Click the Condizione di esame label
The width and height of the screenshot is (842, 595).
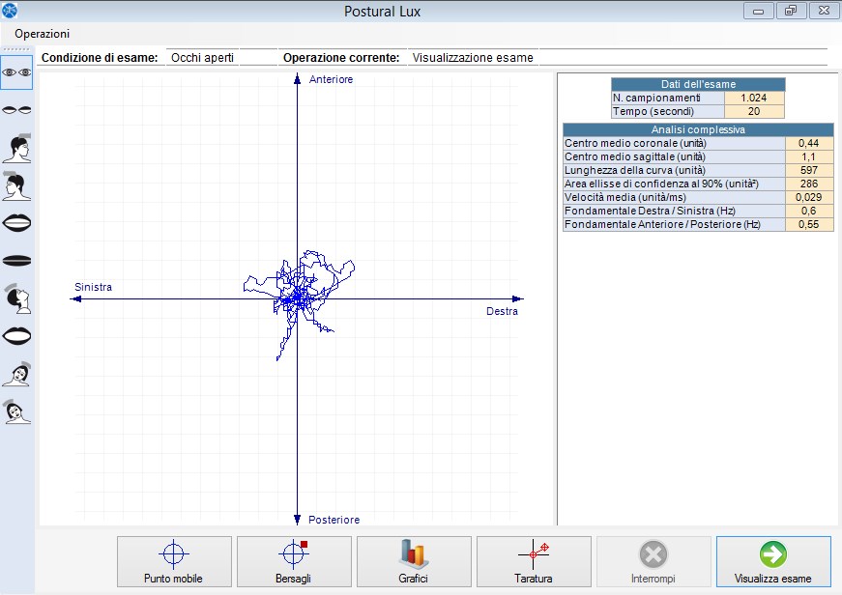pyautogui.click(x=100, y=57)
